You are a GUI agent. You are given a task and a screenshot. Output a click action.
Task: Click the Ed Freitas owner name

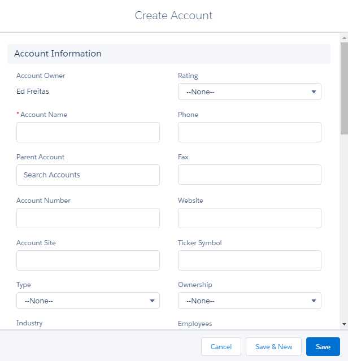(x=33, y=92)
